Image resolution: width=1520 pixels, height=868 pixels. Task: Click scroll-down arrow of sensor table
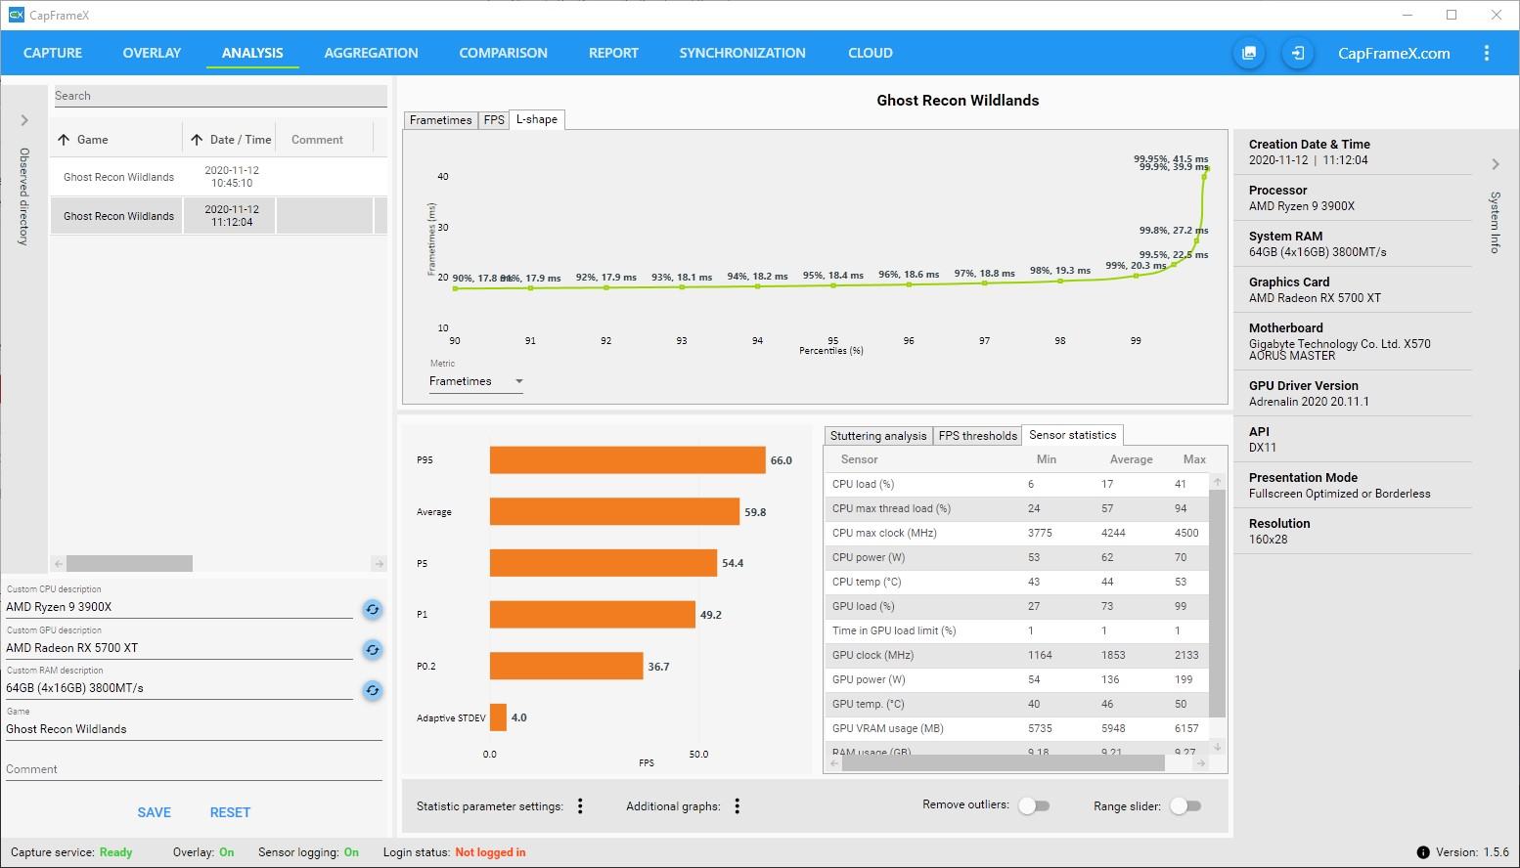(1218, 747)
